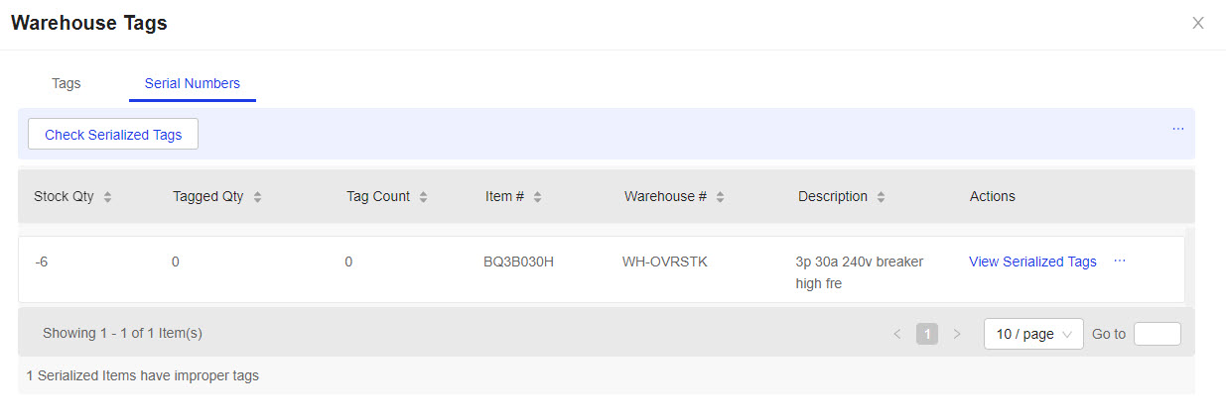Open row actions ellipsis for BQ3B030H
This screenshot has width=1226, height=419.
(x=1120, y=261)
